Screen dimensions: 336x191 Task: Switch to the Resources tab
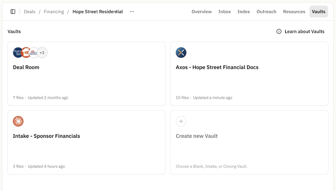(294, 11)
